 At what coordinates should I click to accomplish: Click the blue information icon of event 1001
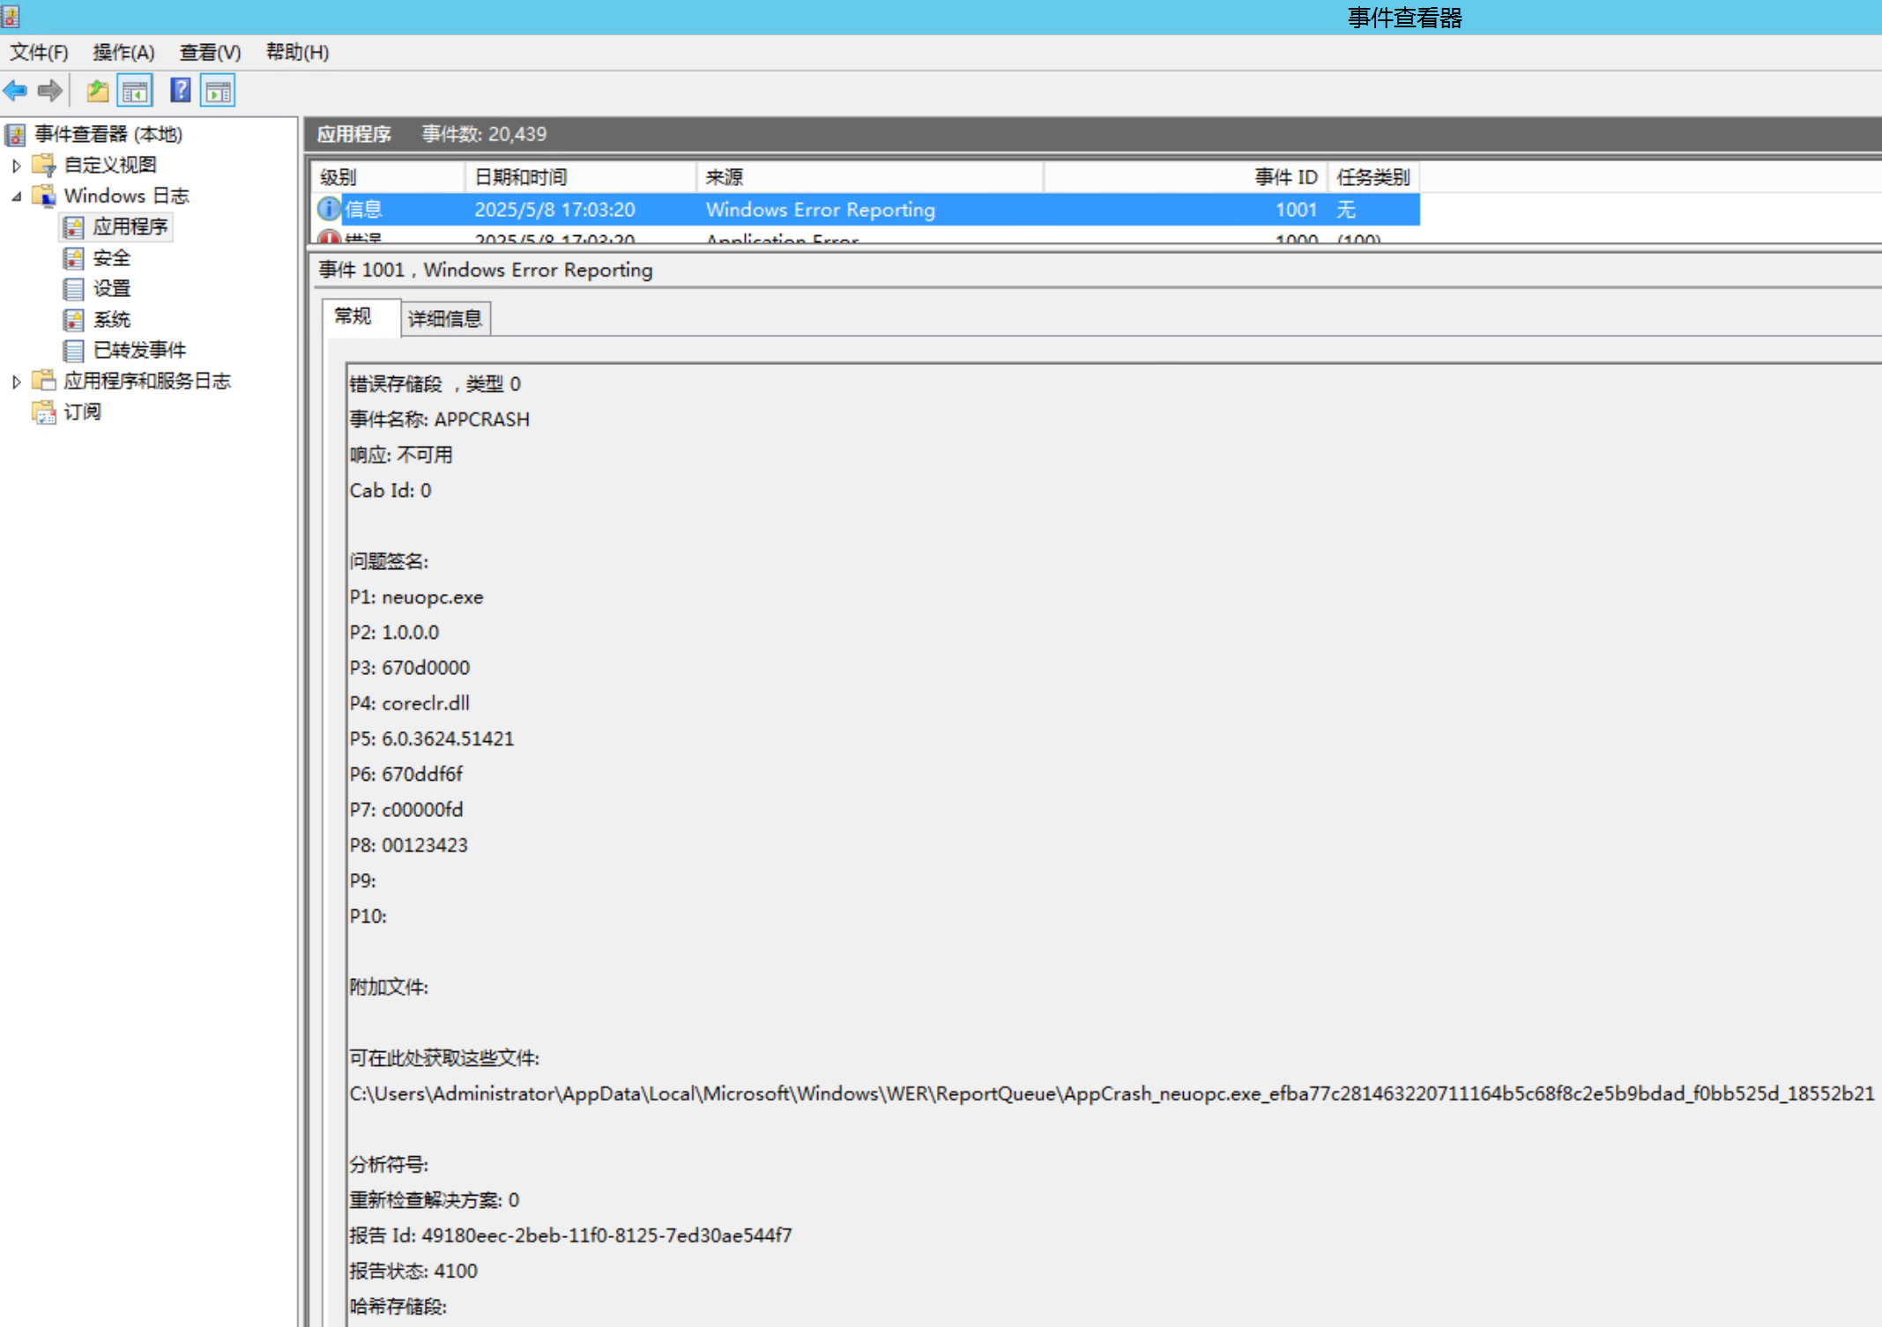click(329, 209)
